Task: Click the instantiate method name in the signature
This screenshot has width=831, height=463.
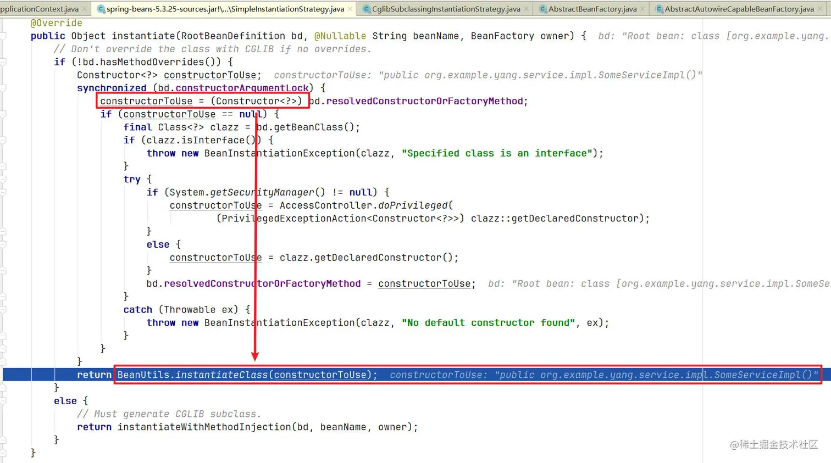Action: pyautogui.click(x=143, y=36)
